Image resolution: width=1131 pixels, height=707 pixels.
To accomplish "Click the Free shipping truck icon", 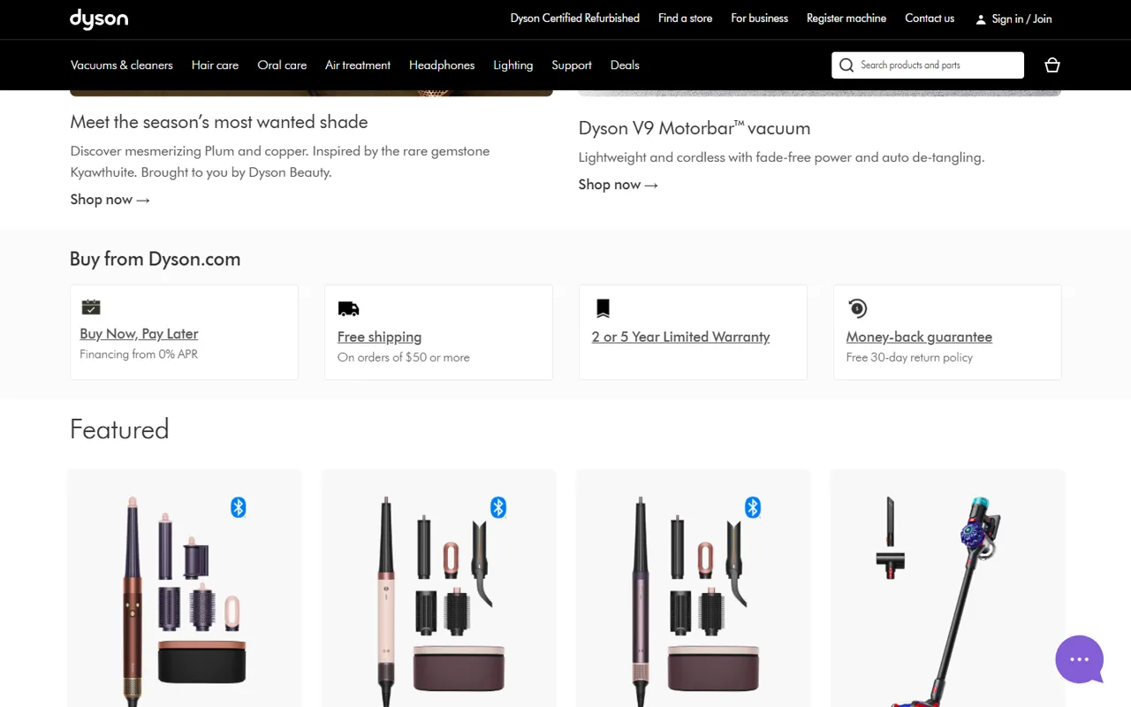I will [x=348, y=308].
